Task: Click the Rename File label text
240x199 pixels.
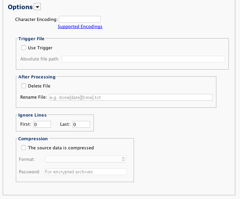Action: (x=33, y=97)
